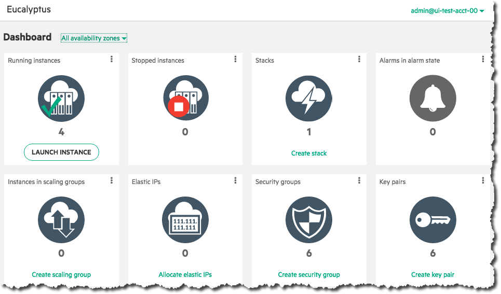Open Elastic IPs tile three-dot menu
Viewport: 501px width, 294px height.
click(x=235, y=180)
